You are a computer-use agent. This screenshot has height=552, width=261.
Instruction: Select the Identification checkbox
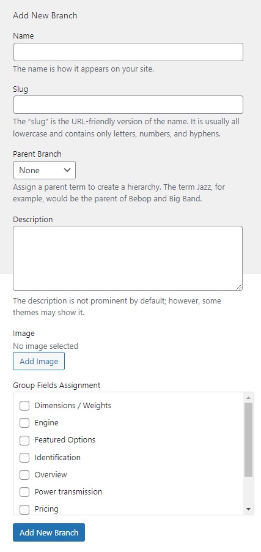(24, 458)
